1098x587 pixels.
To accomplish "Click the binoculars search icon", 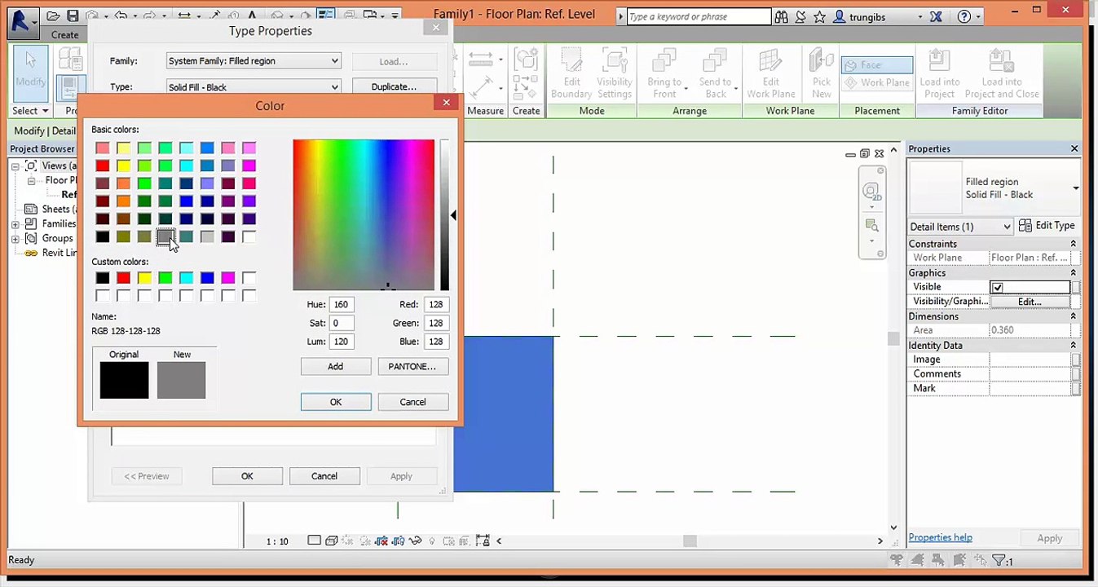I will [x=782, y=16].
